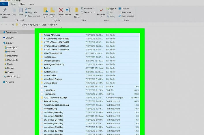Click Copy path in the Clipboard group

click(x=31, y=12)
